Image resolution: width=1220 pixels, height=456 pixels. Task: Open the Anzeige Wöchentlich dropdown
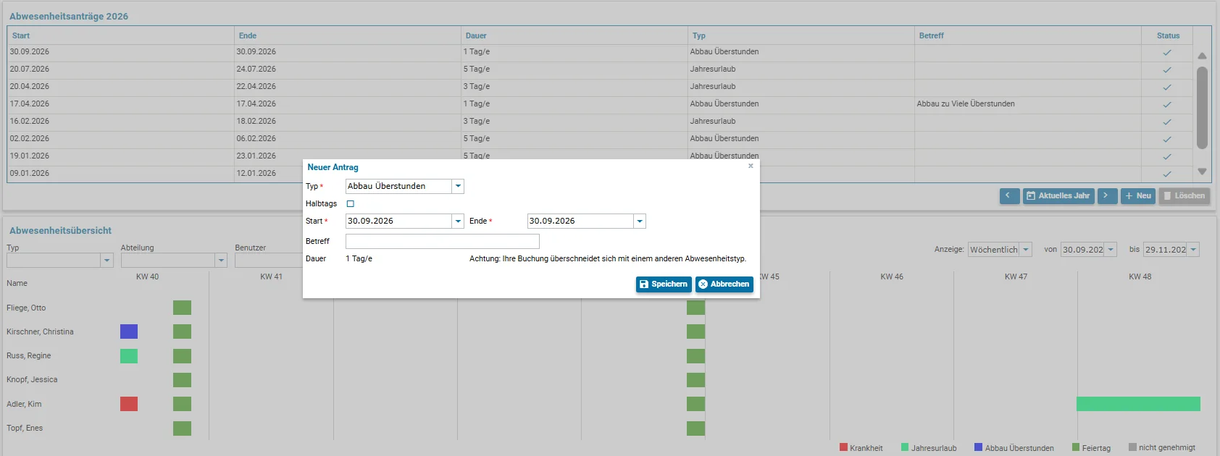point(1026,250)
